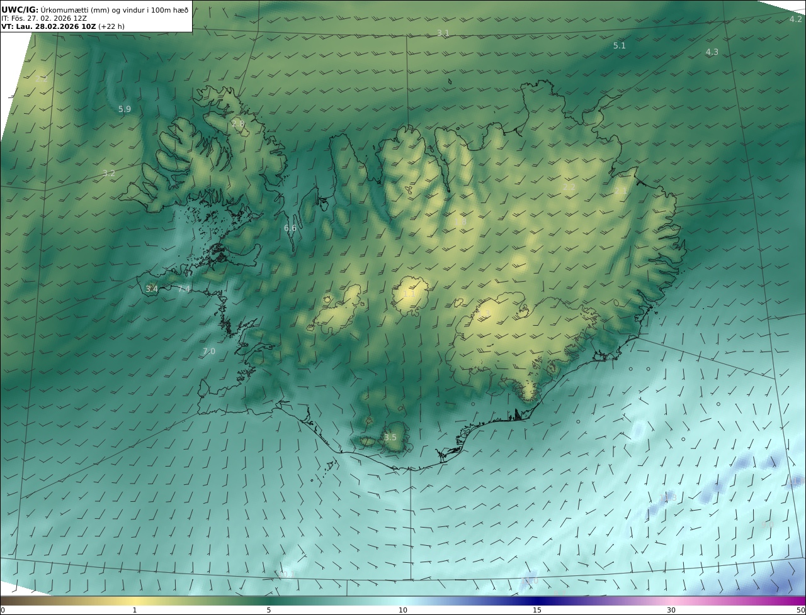Click the 6.6 value on the map

pos(290,228)
